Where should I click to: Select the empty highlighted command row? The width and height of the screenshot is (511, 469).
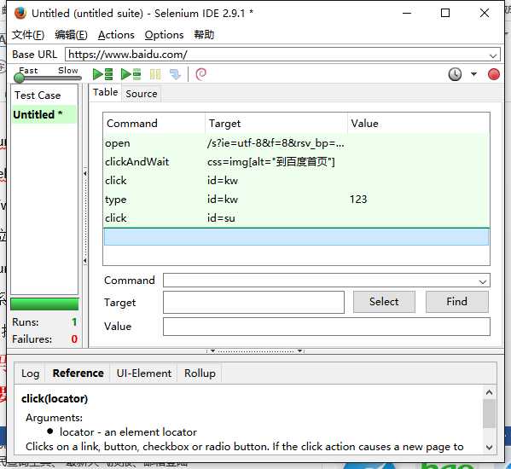(x=296, y=237)
